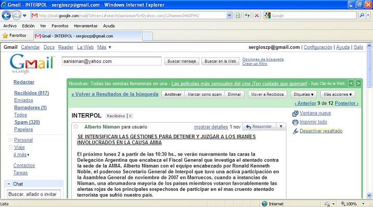Image resolution: width=373 pixels, height=207 pixels.
Task: Expand the 4 más labels list
Action: (21, 154)
